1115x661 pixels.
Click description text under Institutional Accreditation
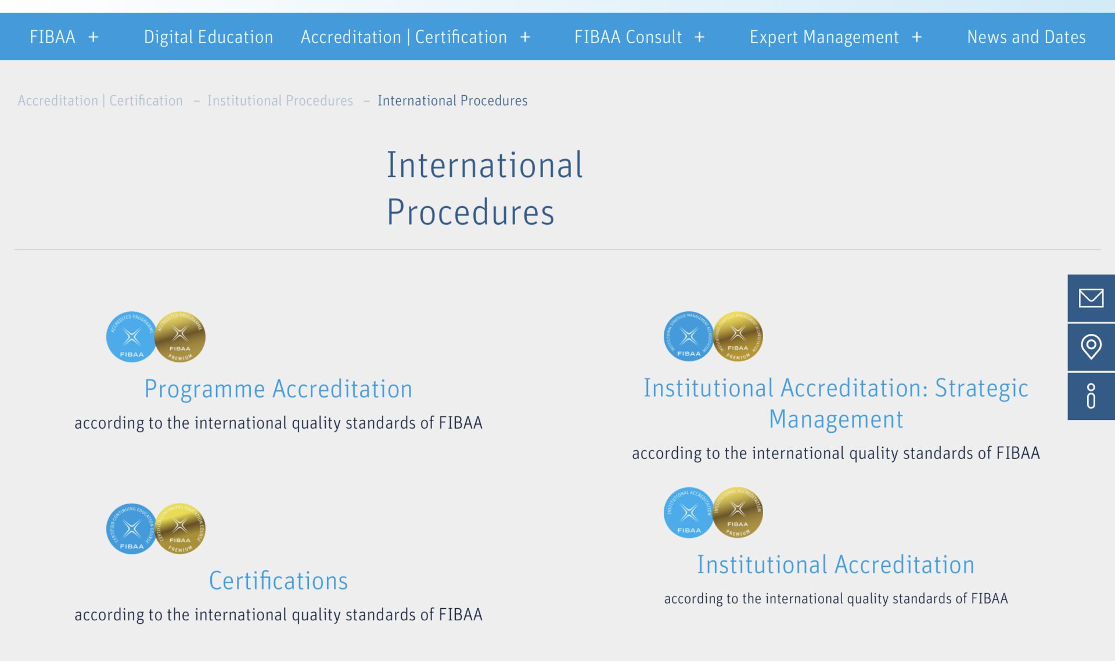point(836,599)
